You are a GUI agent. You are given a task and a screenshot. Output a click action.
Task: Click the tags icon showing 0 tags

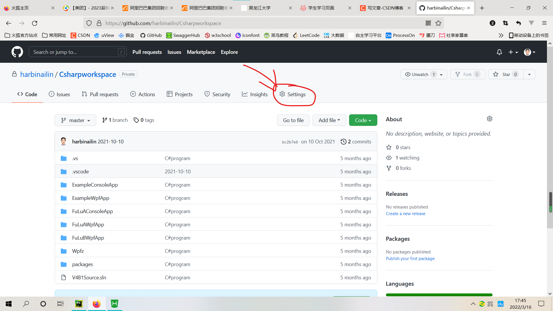pos(136,120)
